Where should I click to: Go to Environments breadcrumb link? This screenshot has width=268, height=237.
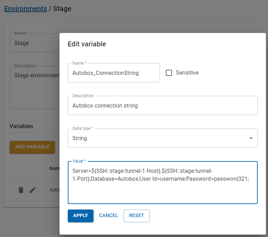click(x=25, y=9)
